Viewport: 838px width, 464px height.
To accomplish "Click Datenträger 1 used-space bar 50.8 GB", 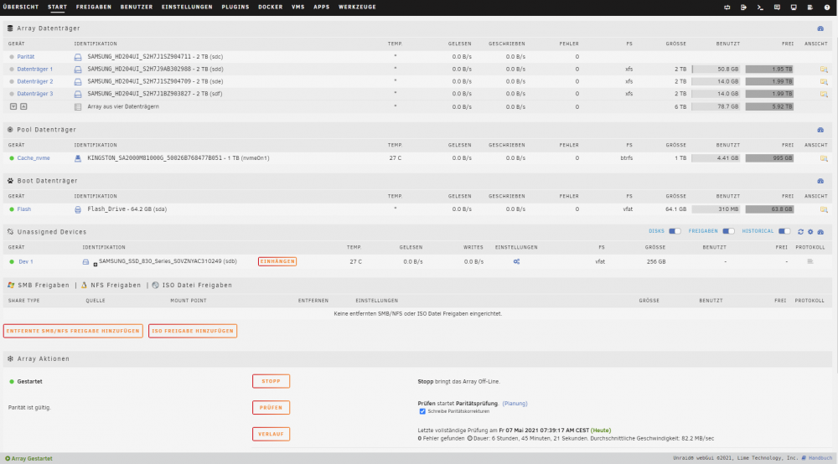I will (716, 69).
